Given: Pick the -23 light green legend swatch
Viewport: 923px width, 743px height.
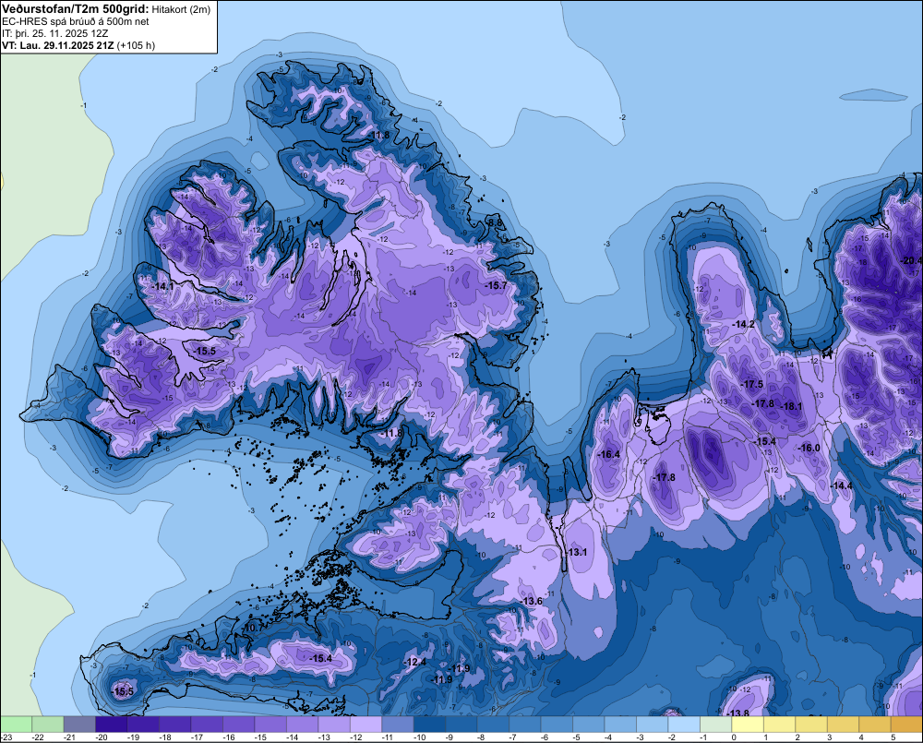Looking at the screenshot, I should point(16,725).
